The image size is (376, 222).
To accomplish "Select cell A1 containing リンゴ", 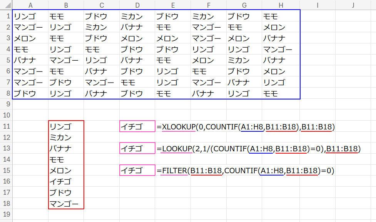I will click(x=30, y=17).
